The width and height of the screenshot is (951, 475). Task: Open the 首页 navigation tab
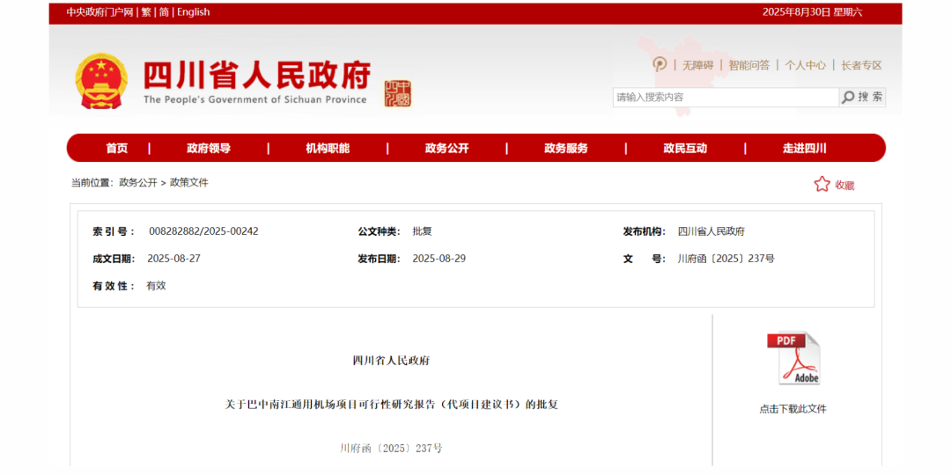[x=117, y=148]
